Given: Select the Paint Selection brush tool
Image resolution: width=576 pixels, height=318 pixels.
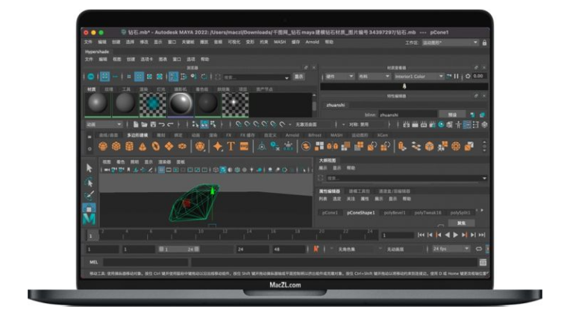Looking at the screenshot, I should [90, 195].
